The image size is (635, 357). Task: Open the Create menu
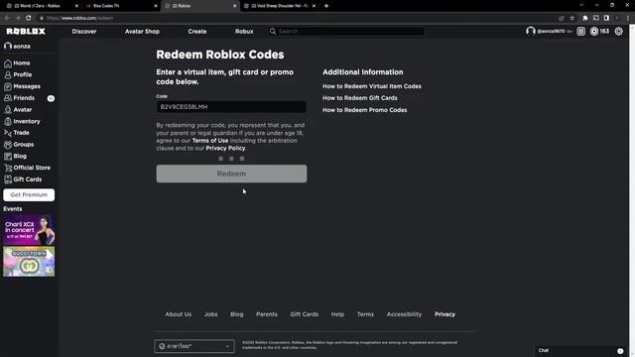tap(197, 31)
